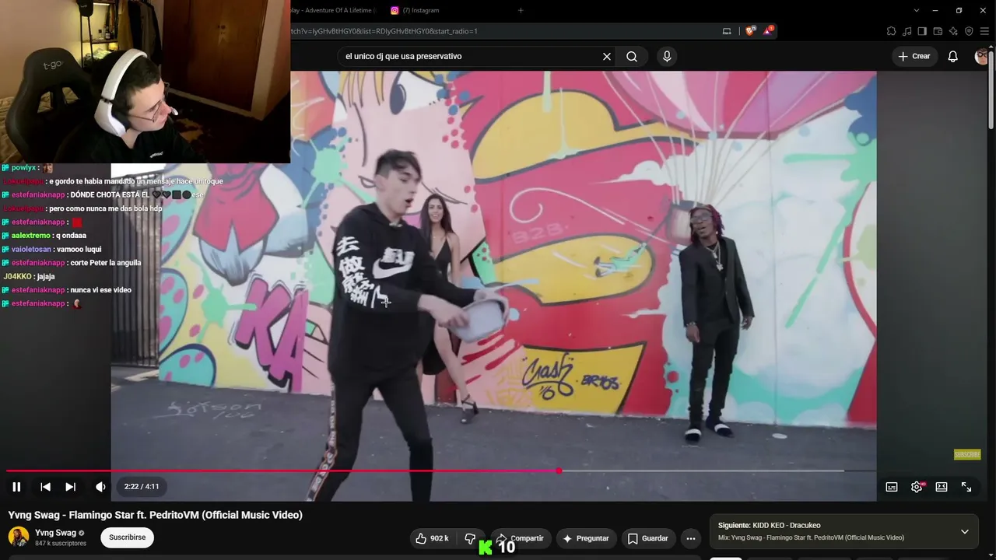Click the cast icon in address bar

[727, 31]
